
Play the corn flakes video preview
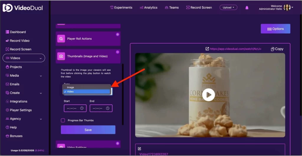pos(209,95)
